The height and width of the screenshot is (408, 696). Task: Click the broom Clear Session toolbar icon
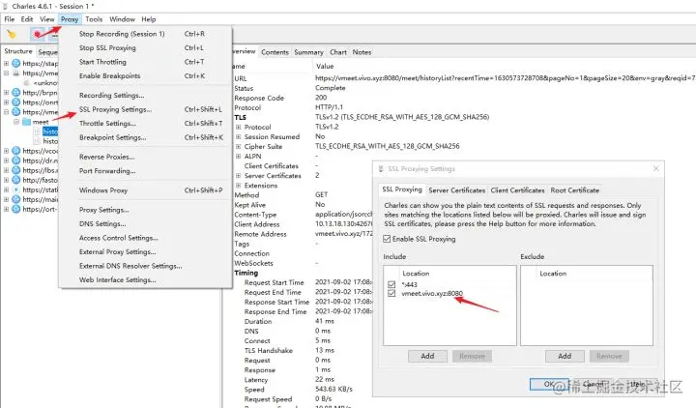point(11,34)
